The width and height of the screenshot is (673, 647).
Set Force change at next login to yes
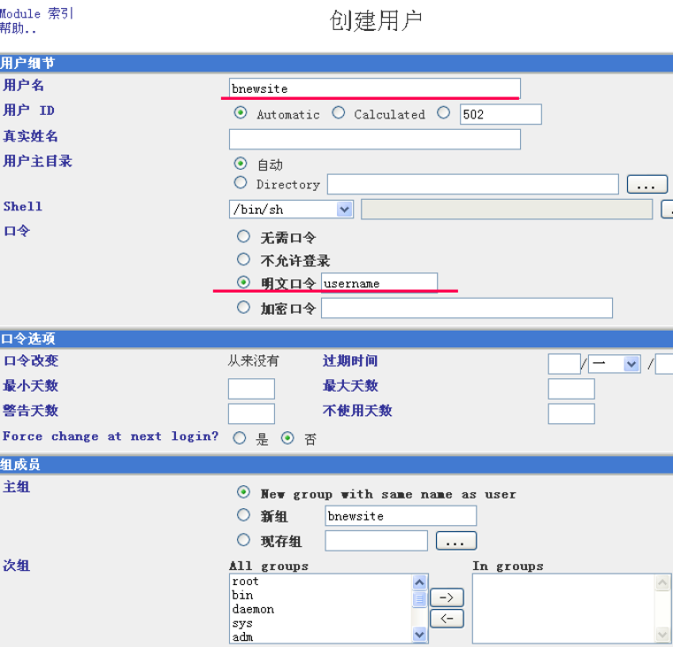240,438
